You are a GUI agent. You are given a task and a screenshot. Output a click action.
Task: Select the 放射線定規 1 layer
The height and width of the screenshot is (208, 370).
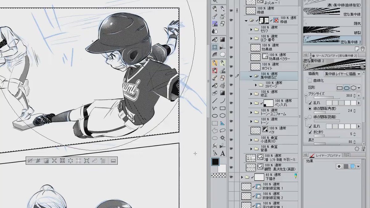269,186
